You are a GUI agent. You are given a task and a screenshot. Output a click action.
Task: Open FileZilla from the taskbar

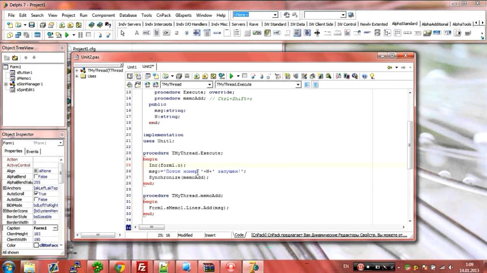(142, 267)
